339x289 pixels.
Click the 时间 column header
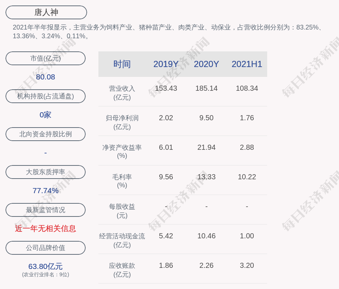coord(122,64)
